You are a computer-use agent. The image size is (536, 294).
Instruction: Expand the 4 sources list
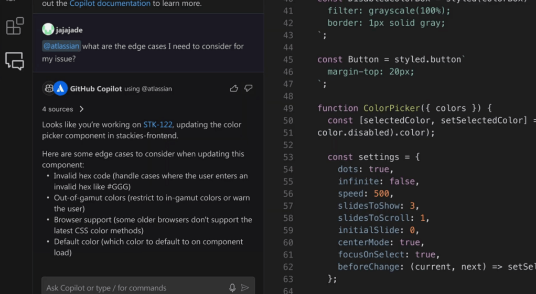pyautogui.click(x=63, y=109)
